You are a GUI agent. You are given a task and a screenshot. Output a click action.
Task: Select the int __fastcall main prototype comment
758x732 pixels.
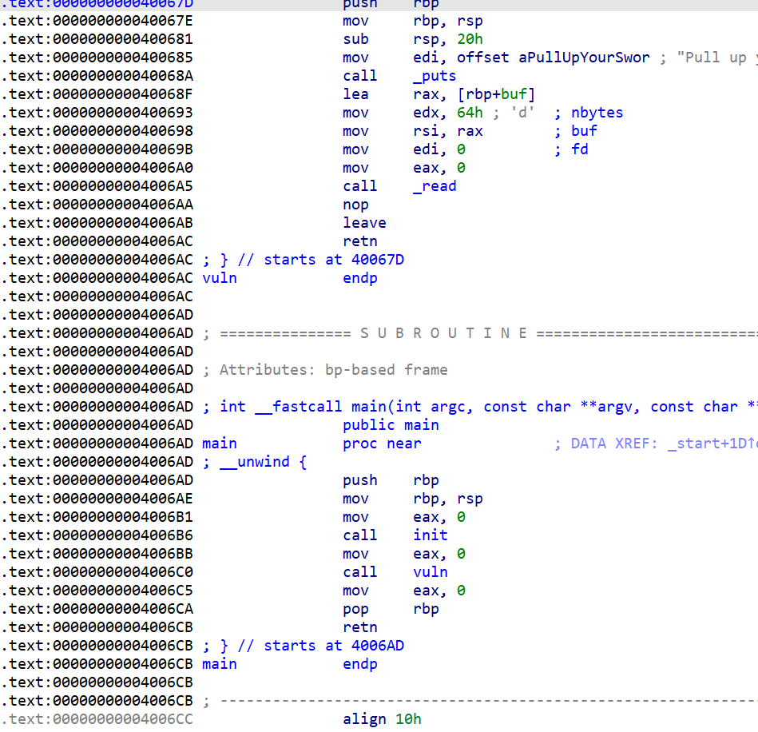[479, 407]
